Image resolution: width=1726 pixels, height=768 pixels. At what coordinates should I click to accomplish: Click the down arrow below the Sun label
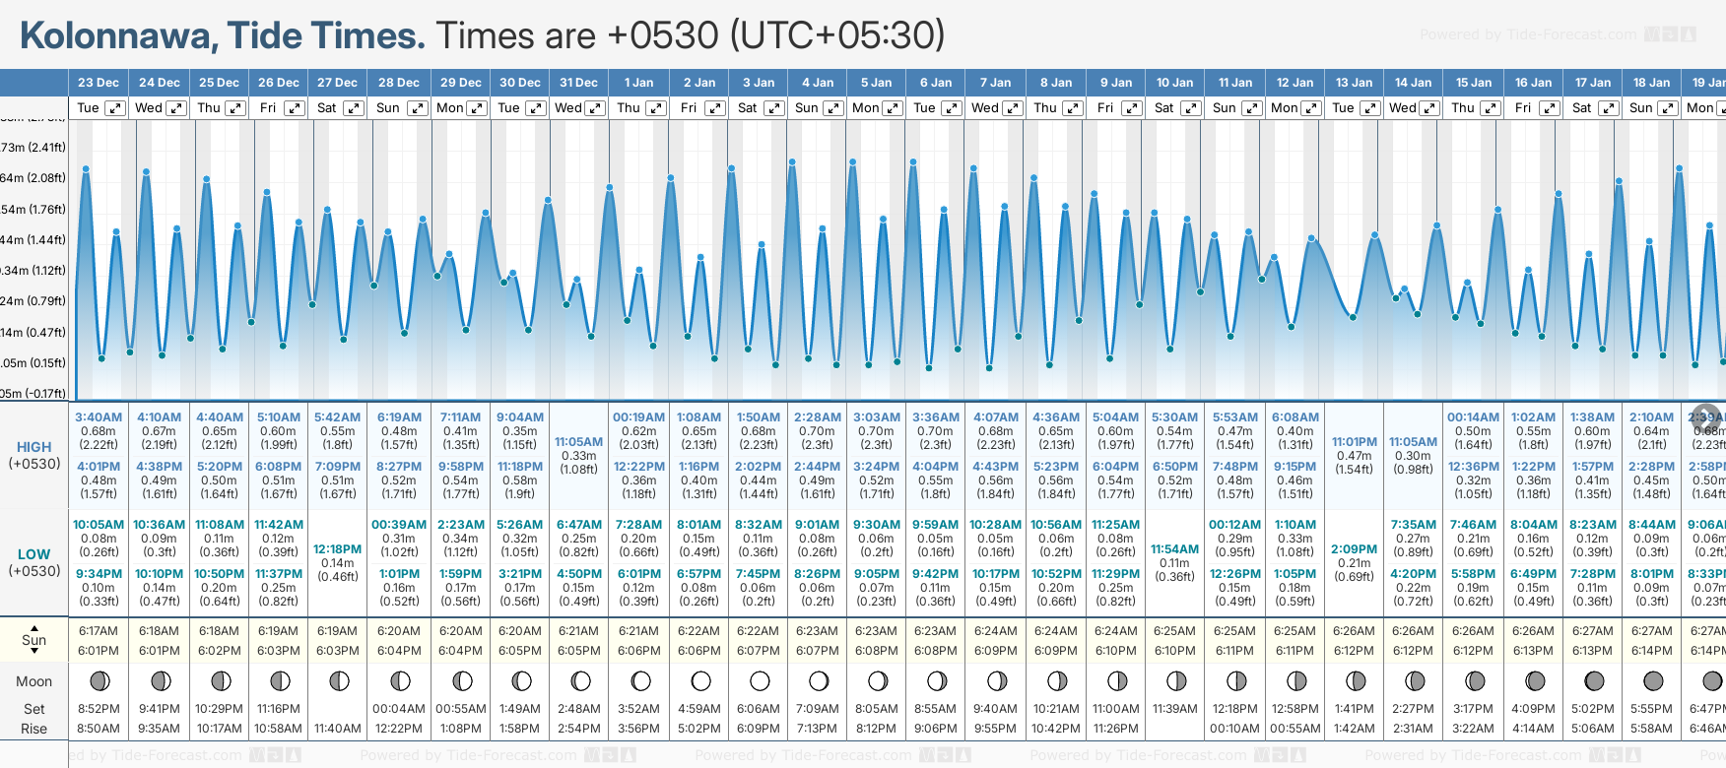tap(34, 654)
